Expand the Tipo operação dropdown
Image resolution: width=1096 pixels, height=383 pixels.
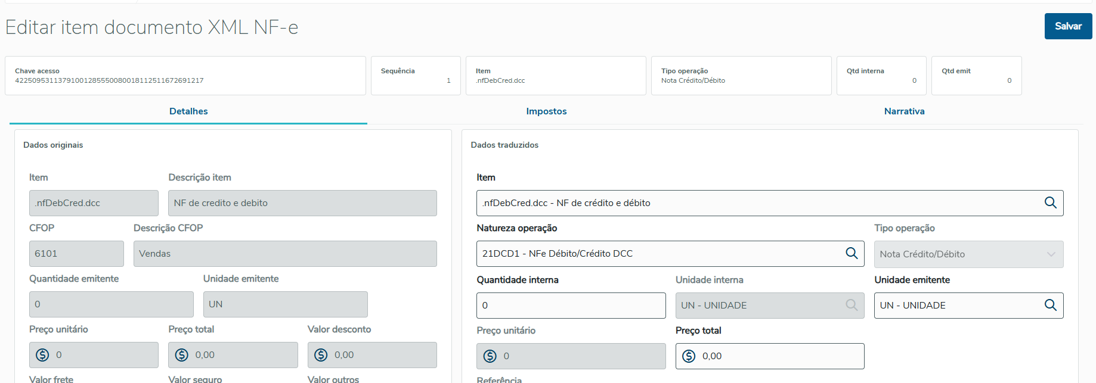click(1051, 254)
